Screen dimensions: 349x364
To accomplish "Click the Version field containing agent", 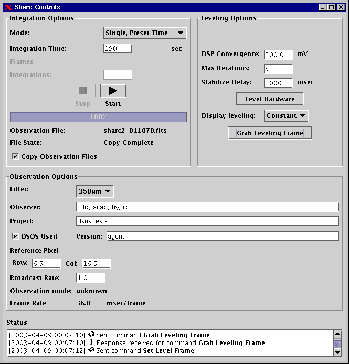I will point(223,237).
